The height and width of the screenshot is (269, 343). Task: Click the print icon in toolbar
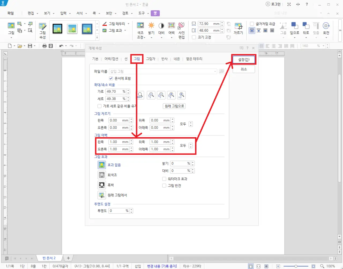click(x=44, y=46)
